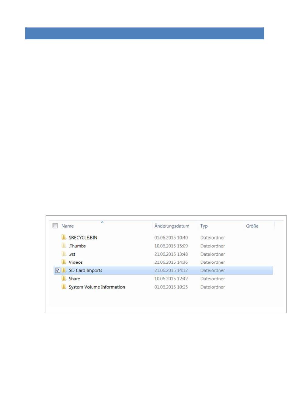
Task: Click the .vst folder icon
Action: (x=64, y=254)
